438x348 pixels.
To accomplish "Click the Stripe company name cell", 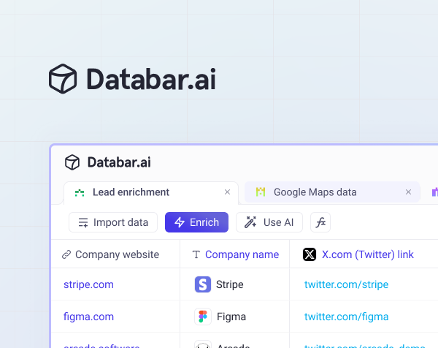I will point(235,284).
